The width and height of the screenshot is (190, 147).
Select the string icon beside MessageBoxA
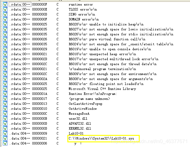[5, 114]
